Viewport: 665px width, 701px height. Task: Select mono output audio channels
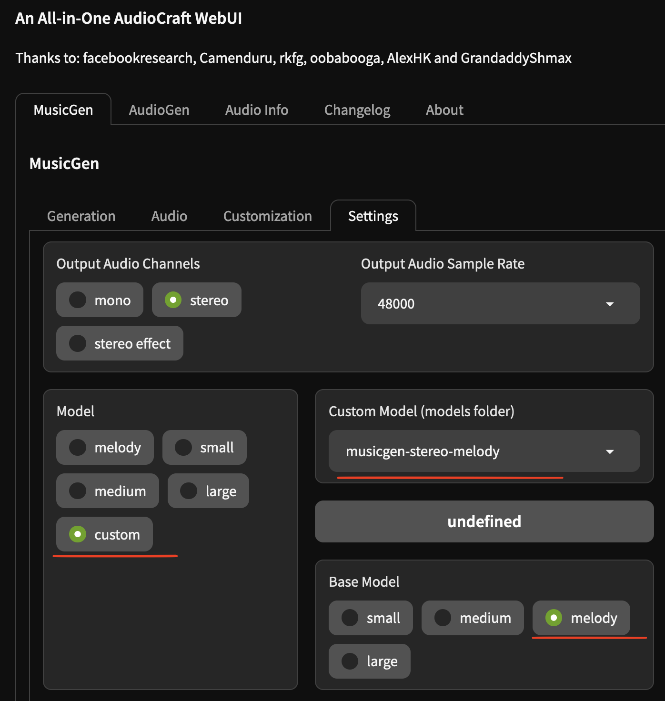click(99, 300)
